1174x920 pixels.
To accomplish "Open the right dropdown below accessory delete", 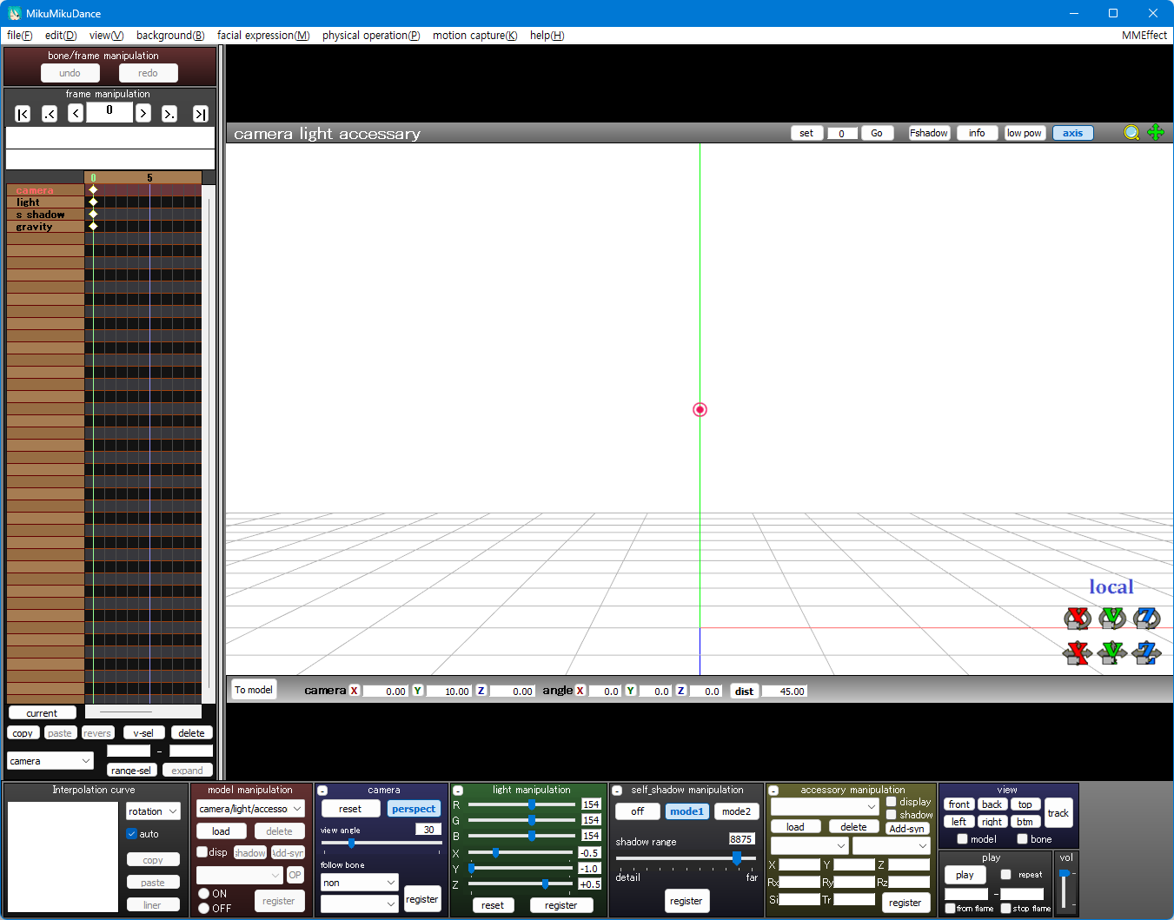I will pos(891,845).
